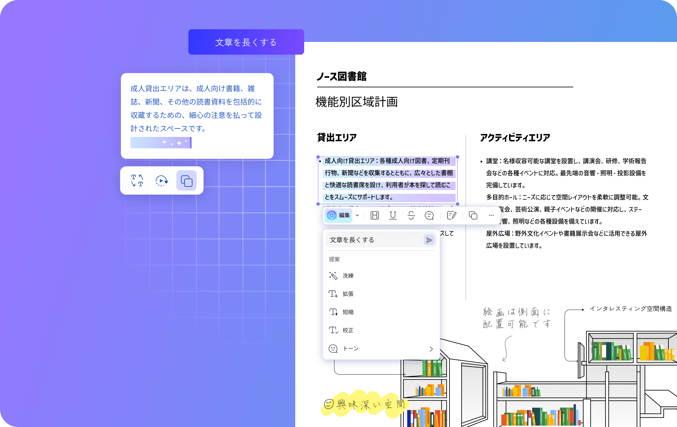Click the インタレスティング空間構造 callout label
This screenshot has height=427, width=677.
(631, 308)
